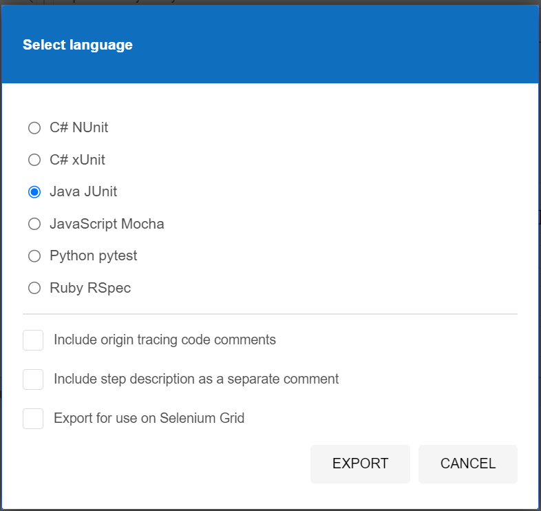Viewport: 541px width, 511px height.
Task: Click the 'Java JUnit' label text
Action: (x=83, y=191)
